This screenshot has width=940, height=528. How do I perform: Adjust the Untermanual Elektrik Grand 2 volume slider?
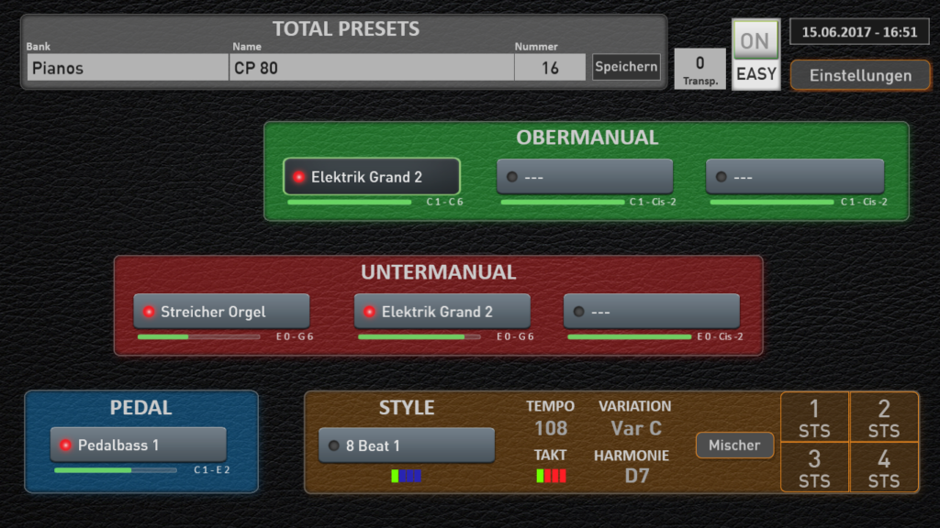[x=420, y=337]
